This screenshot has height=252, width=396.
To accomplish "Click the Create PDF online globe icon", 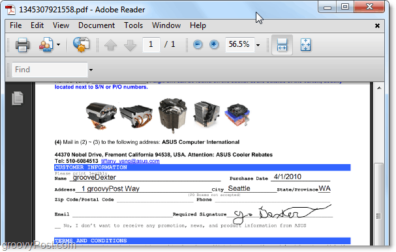I will (82, 44).
